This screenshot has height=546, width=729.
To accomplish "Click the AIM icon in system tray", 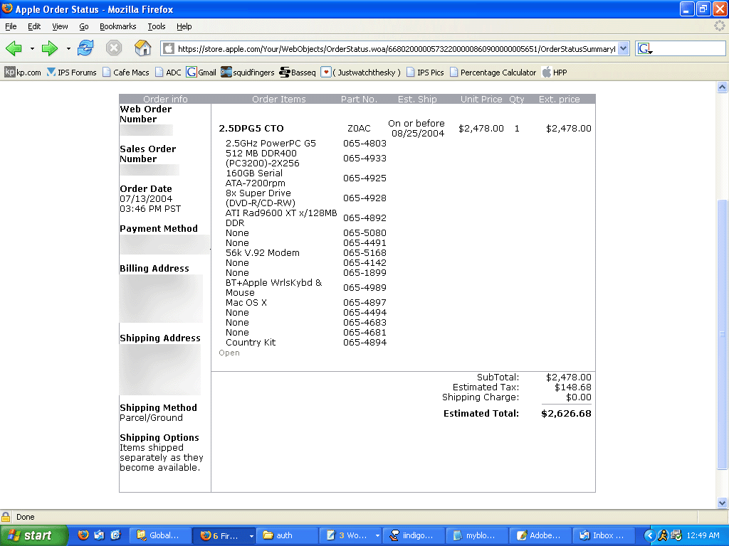I will [x=663, y=535].
